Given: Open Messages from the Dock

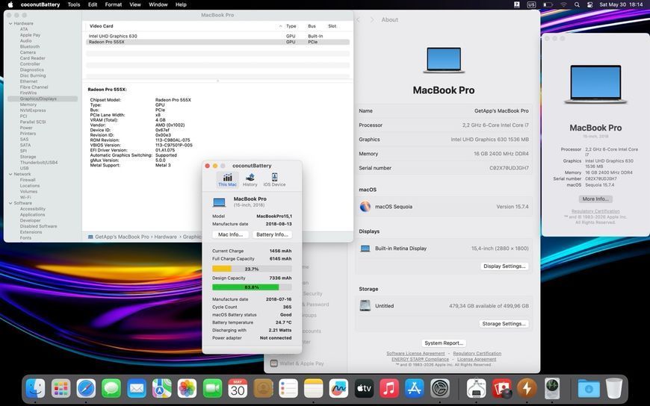Looking at the screenshot, I should click(111, 389).
